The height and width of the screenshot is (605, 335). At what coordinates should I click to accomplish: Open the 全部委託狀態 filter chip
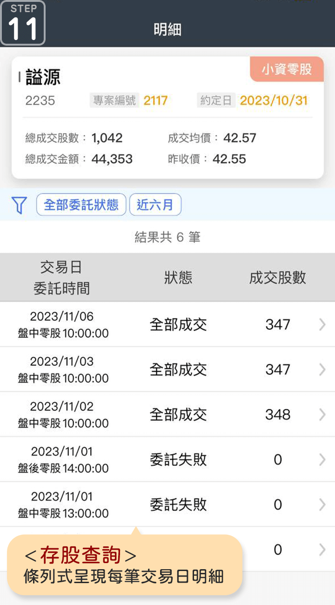coord(81,205)
